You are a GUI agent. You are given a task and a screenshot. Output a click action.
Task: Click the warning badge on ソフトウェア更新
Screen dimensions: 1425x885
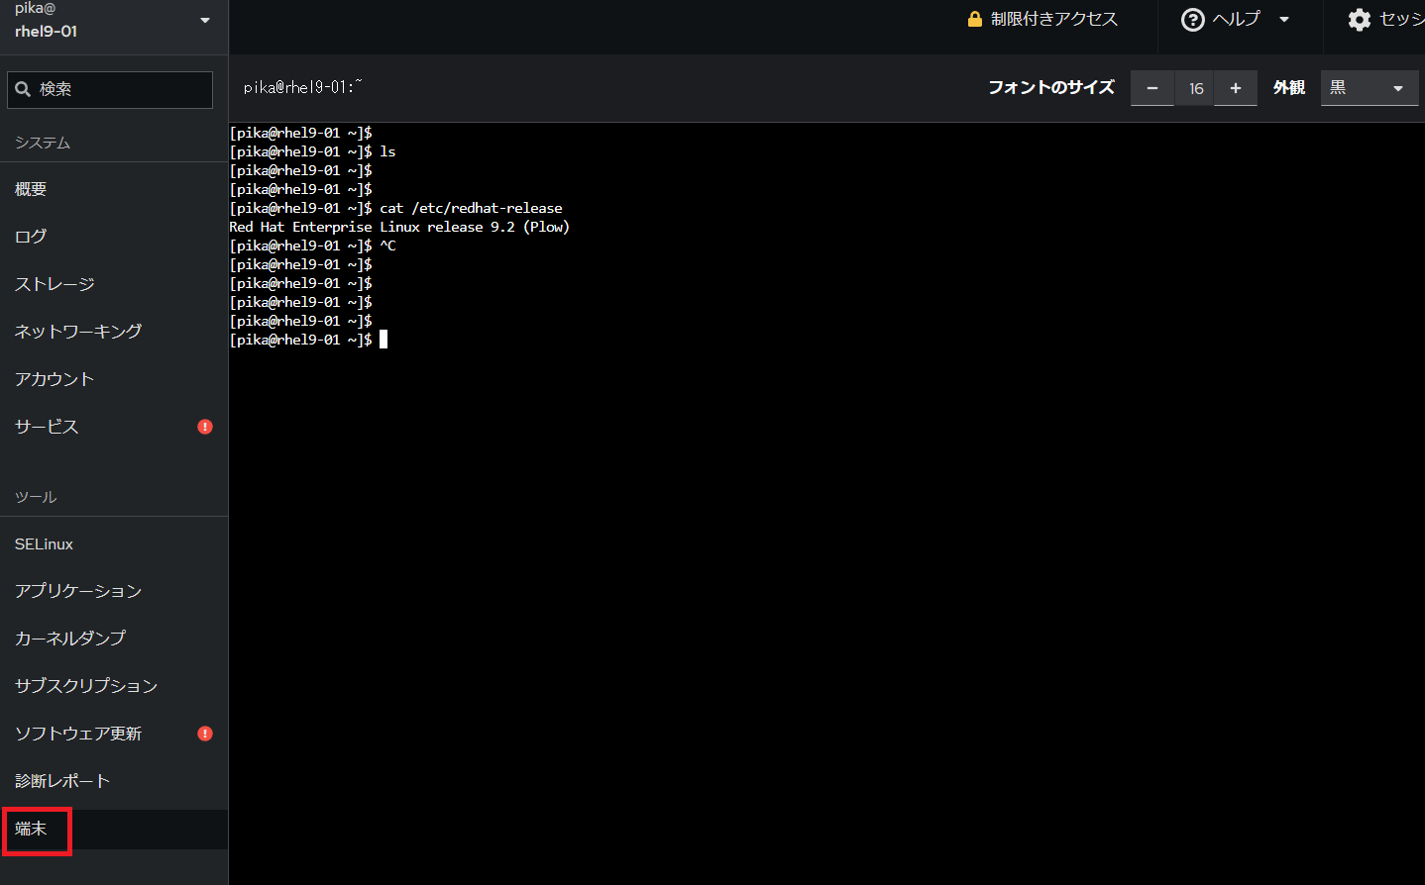[x=204, y=733]
